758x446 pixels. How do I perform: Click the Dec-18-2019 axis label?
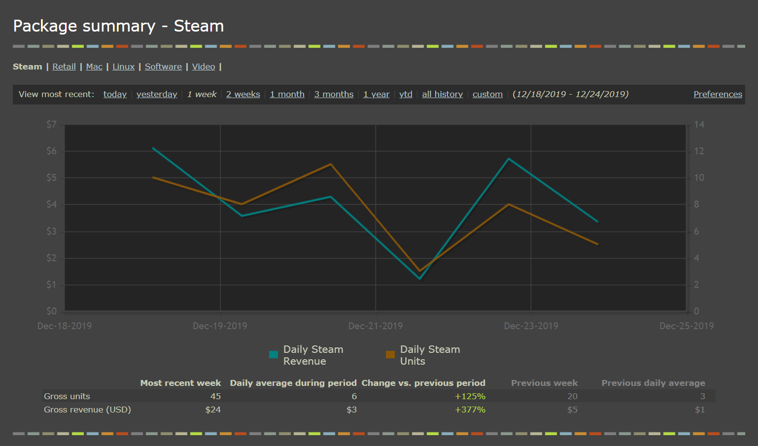coord(65,326)
